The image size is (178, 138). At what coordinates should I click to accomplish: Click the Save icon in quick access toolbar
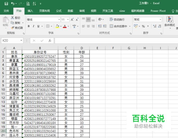pyautogui.click(x=6, y=4)
